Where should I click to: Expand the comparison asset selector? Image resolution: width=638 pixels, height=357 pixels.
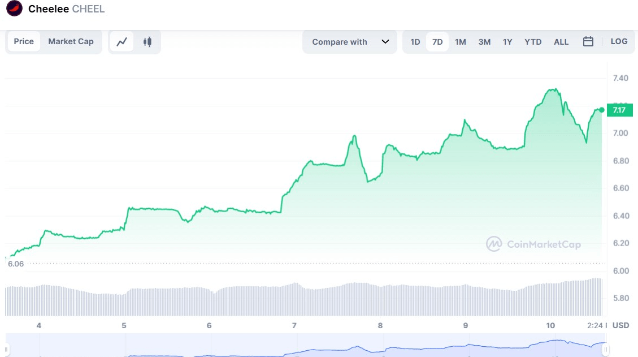coord(349,41)
